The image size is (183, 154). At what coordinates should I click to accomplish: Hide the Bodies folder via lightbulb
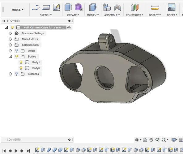pos(17,57)
